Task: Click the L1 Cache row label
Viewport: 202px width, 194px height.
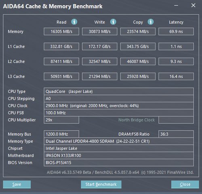Action: pos(16,46)
